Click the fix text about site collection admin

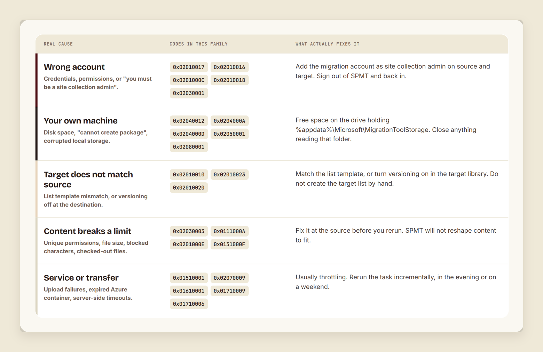tap(393, 71)
